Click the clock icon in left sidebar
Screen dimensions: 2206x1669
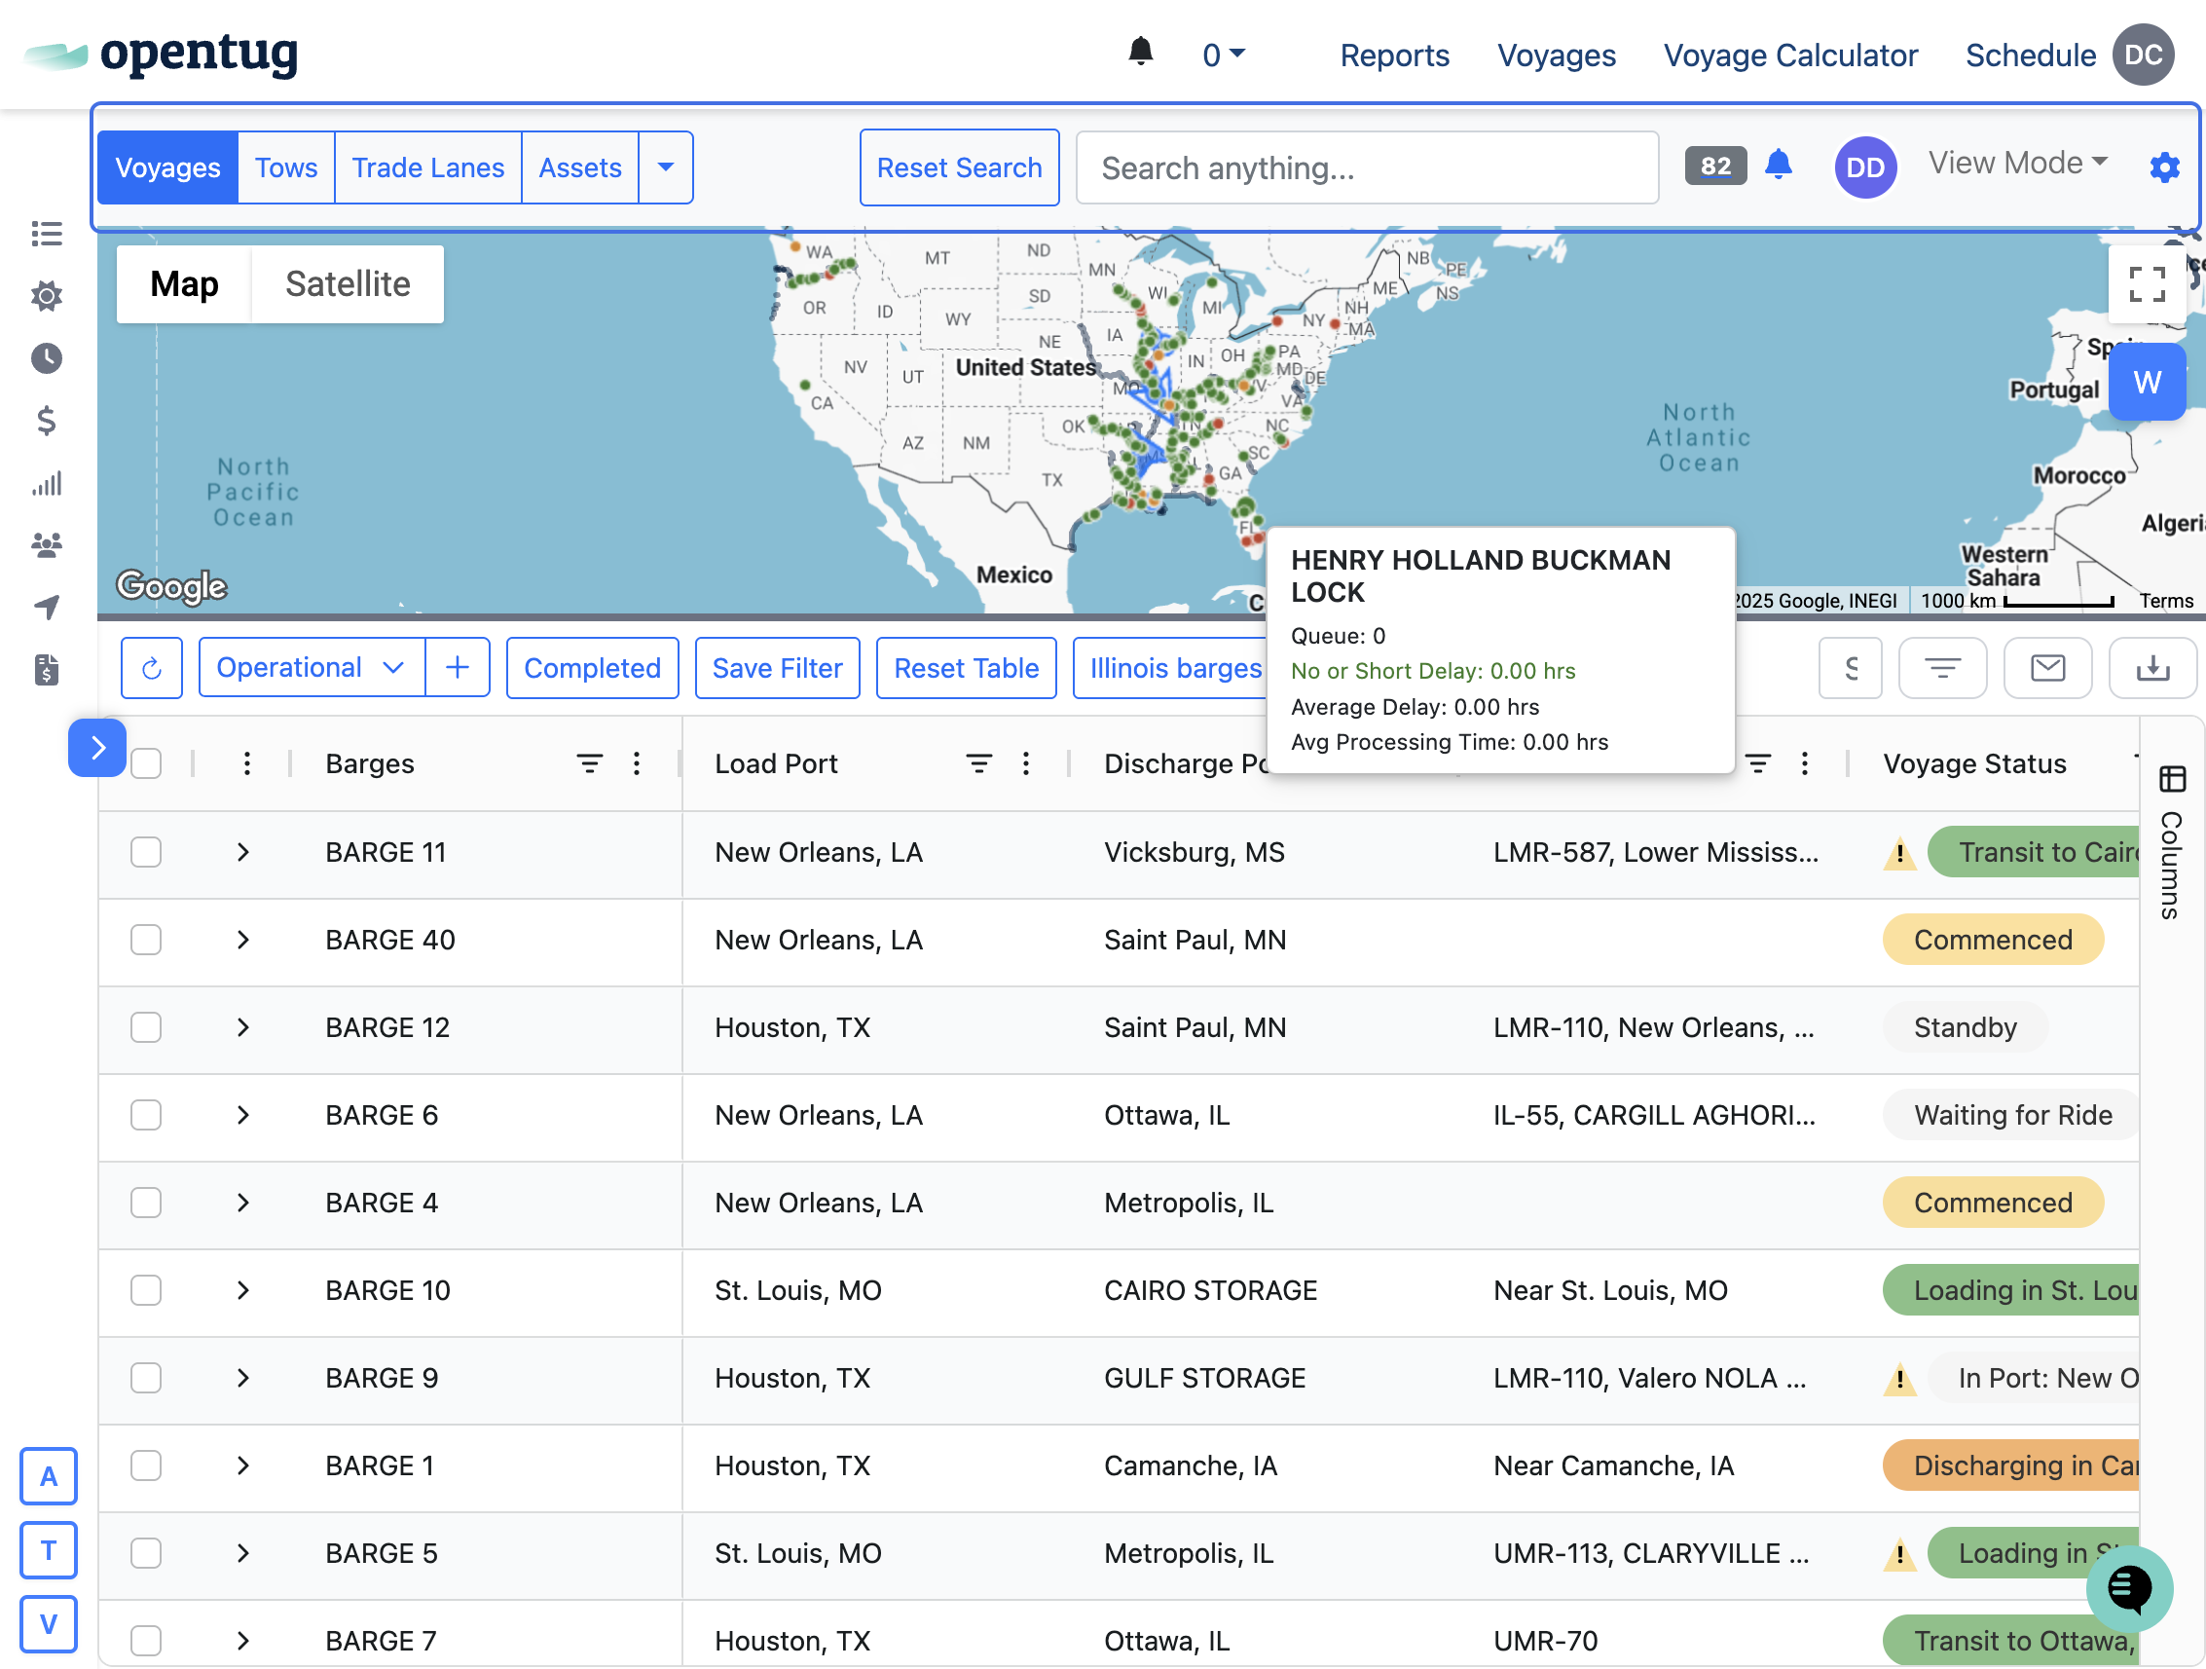tap(46, 358)
